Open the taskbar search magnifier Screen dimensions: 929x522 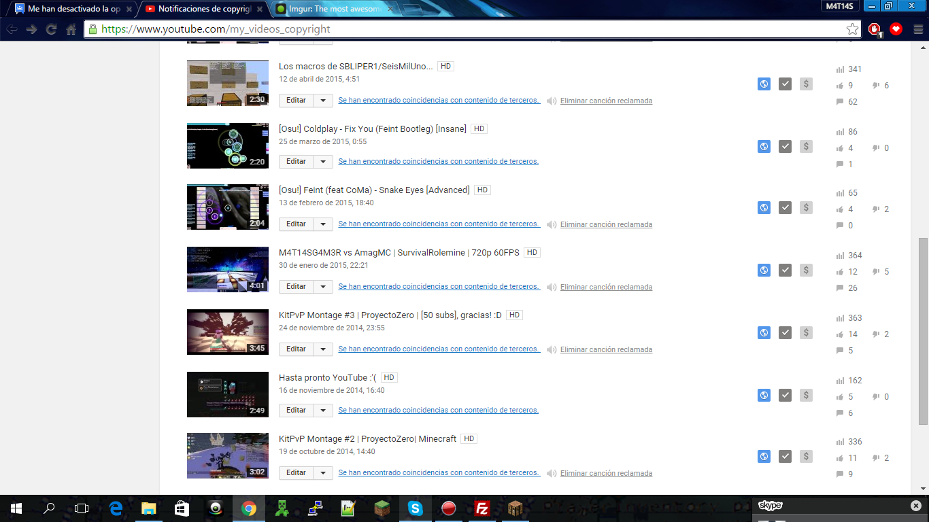49,508
